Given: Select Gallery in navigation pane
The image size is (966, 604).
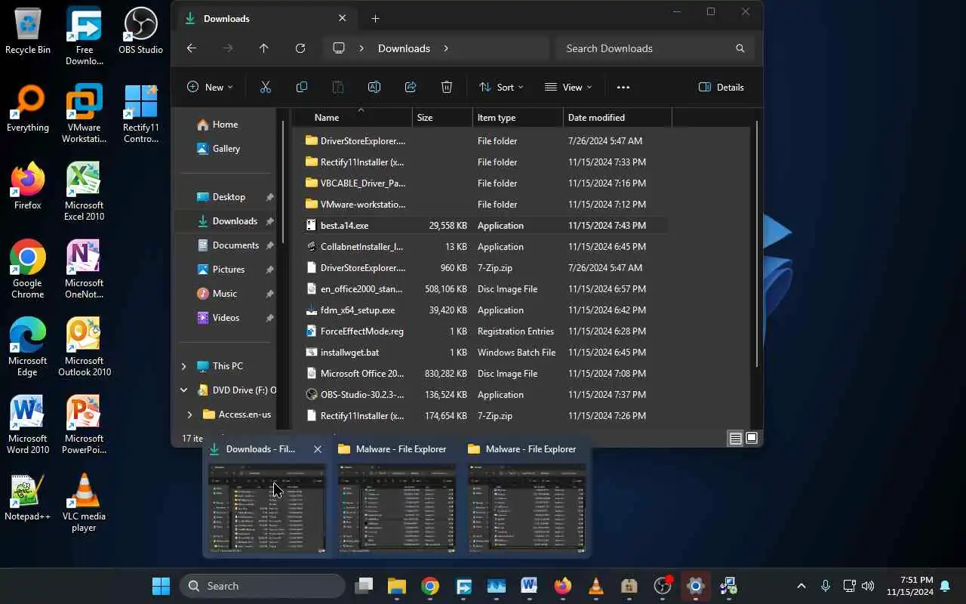Looking at the screenshot, I should tap(226, 149).
